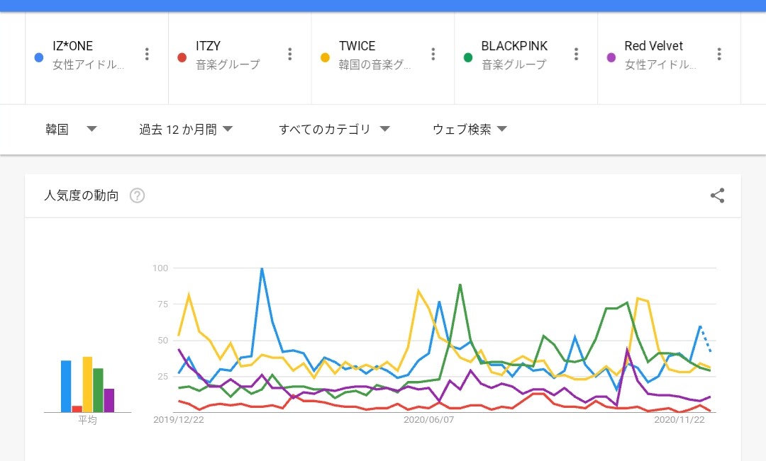The height and width of the screenshot is (461, 766).
Task: Click the share icon on the chart
Action: pyautogui.click(x=717, y=196)
